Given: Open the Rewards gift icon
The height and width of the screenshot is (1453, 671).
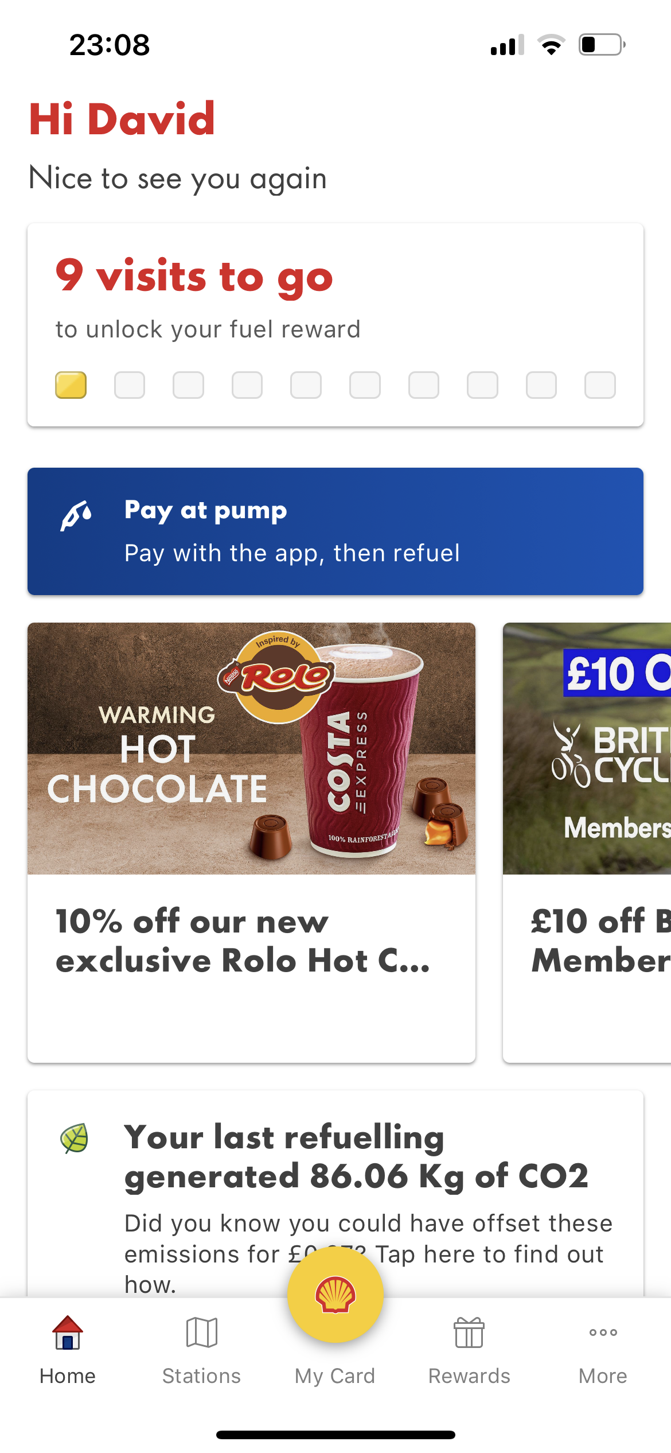Looking at the screenshot, I should 469,1332.
